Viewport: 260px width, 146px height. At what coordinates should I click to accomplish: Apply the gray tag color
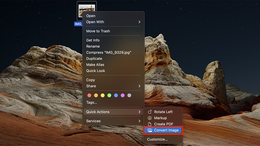[129, 95]
